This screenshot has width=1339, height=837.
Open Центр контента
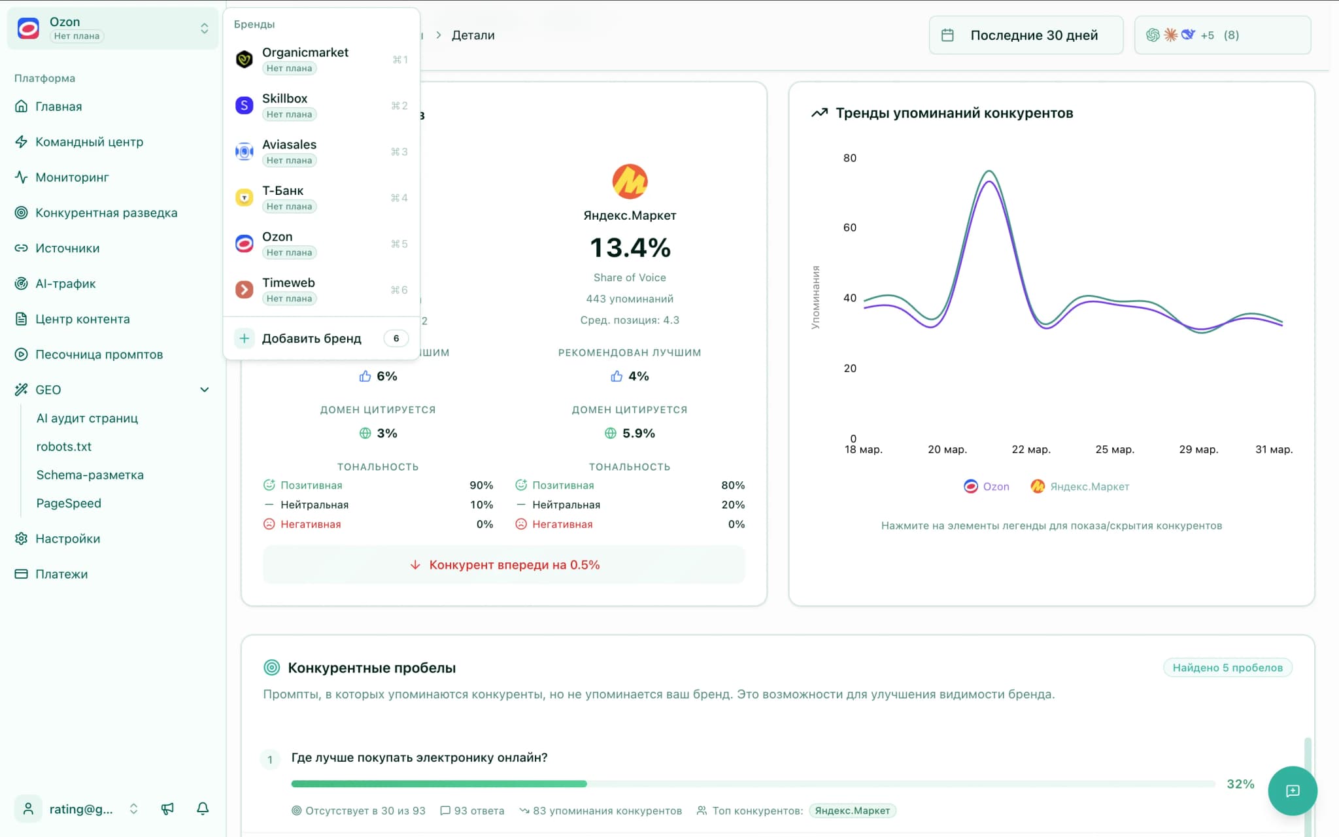point(82,318)
